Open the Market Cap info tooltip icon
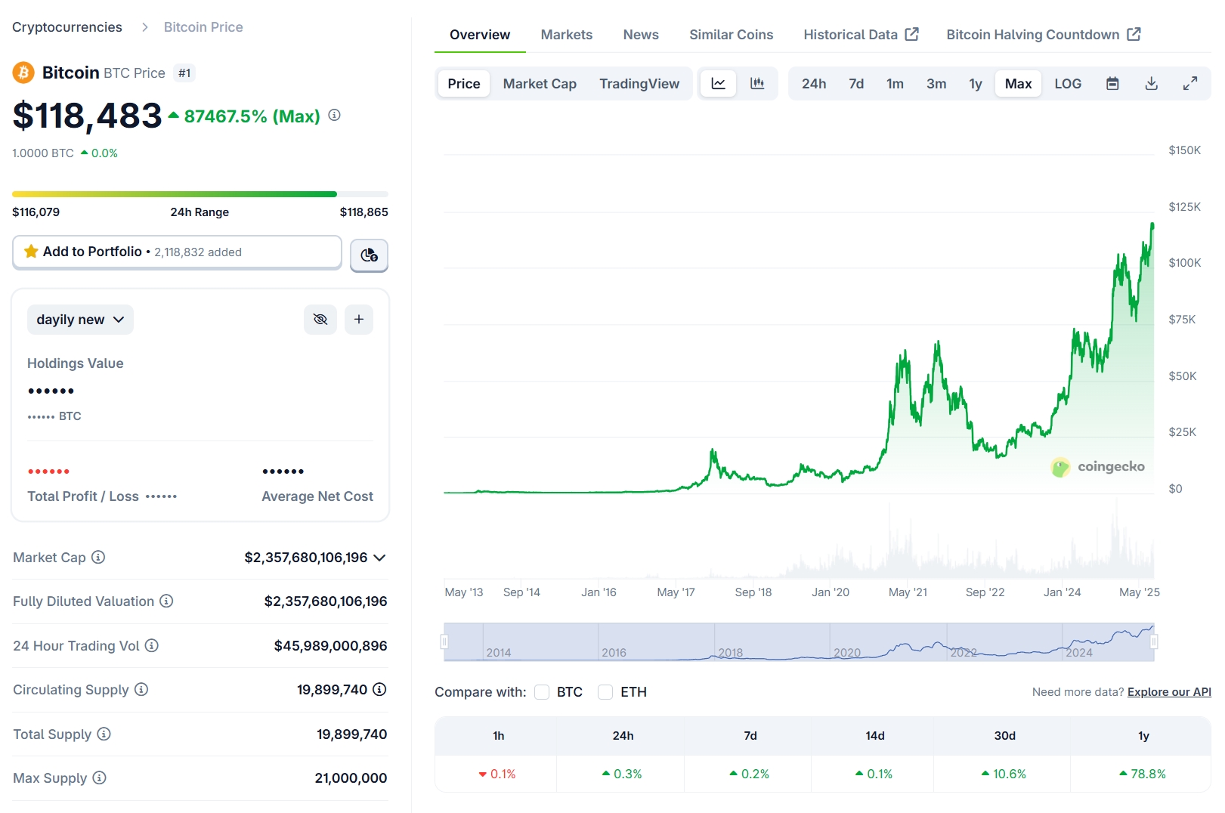Screen dimensions: 1225x813 tap(98, 557)
